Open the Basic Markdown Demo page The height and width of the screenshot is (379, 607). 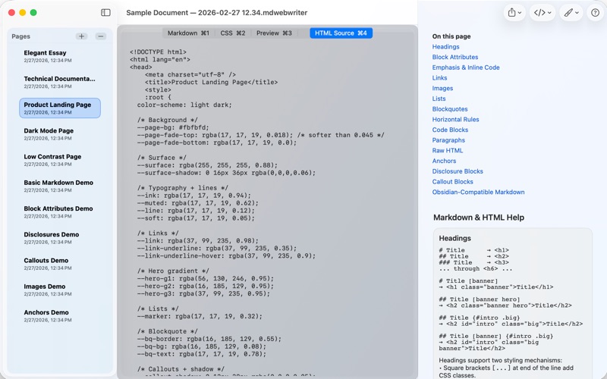click(x=60, y=186)
